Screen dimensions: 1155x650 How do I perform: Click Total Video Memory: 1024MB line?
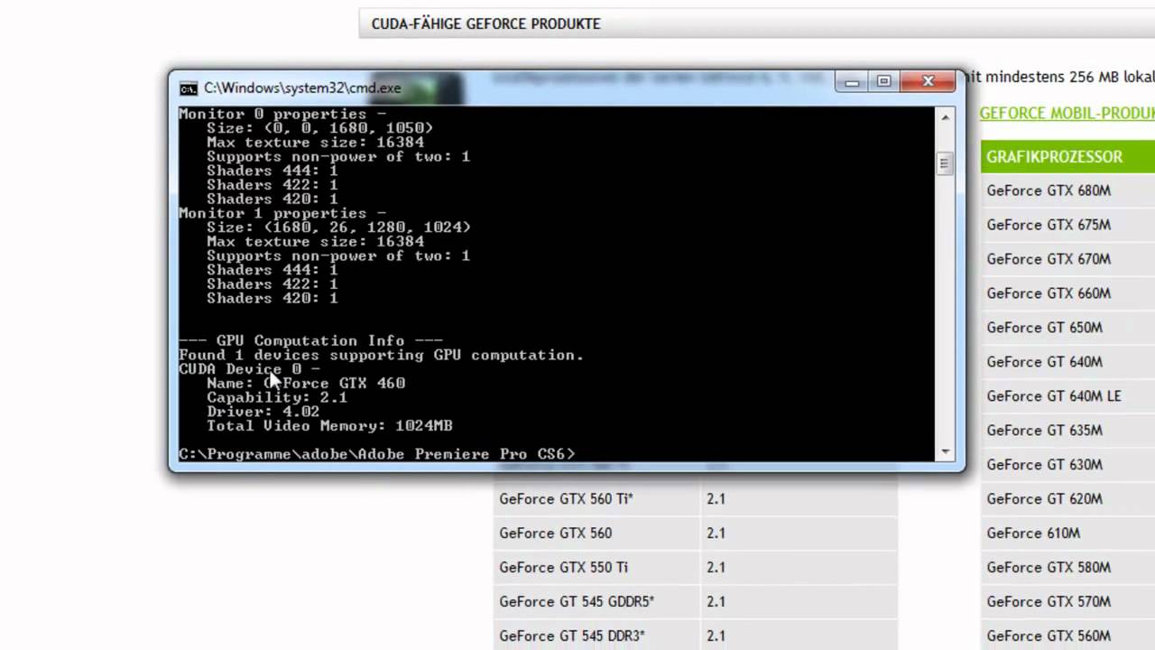(329, 426)
